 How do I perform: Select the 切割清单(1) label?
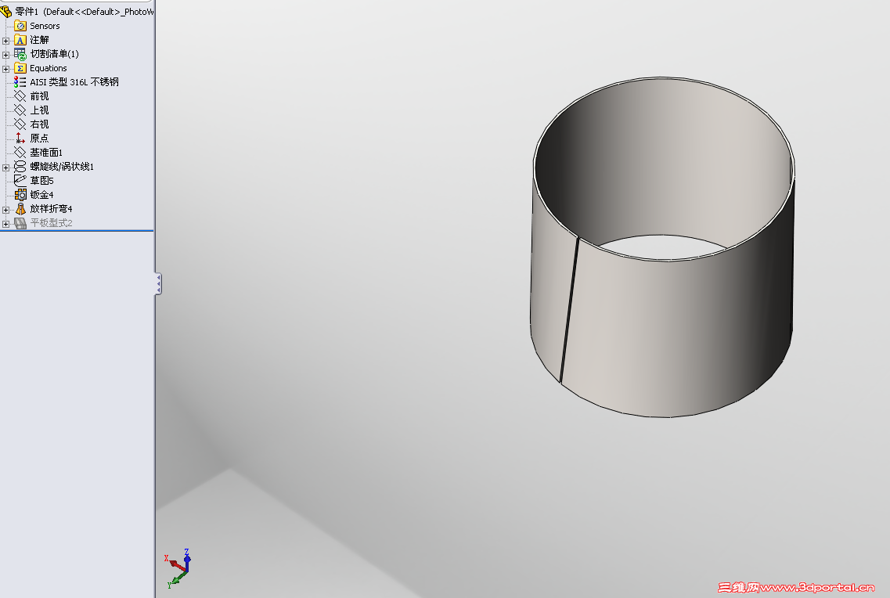55,54
